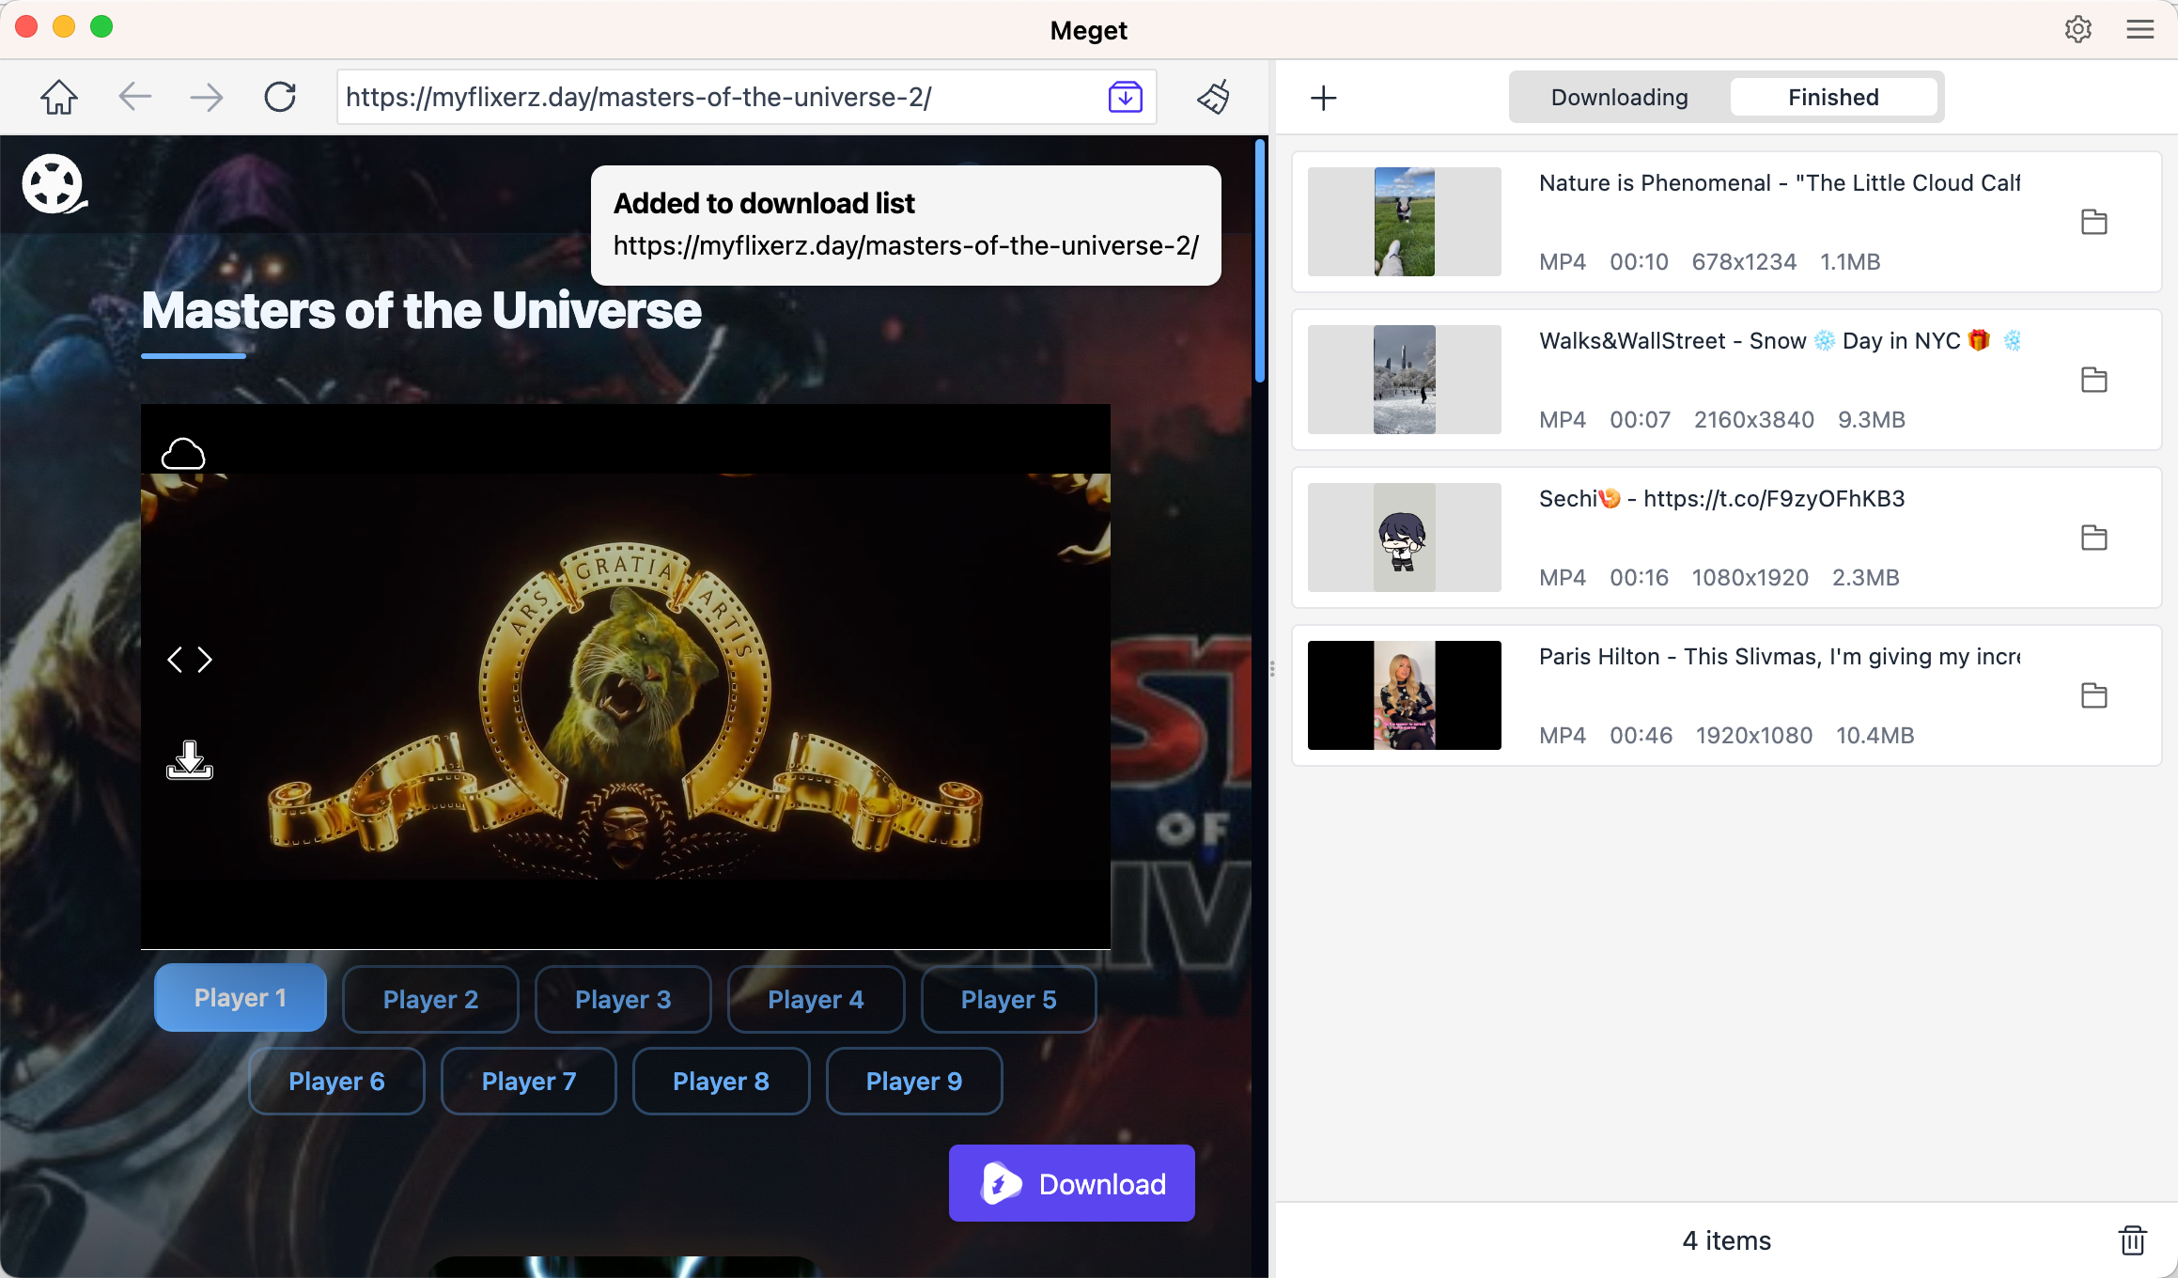The height and width of the screenshot is (1278, 2178).
Task: Select Player 8
Action: [721, 1081]
